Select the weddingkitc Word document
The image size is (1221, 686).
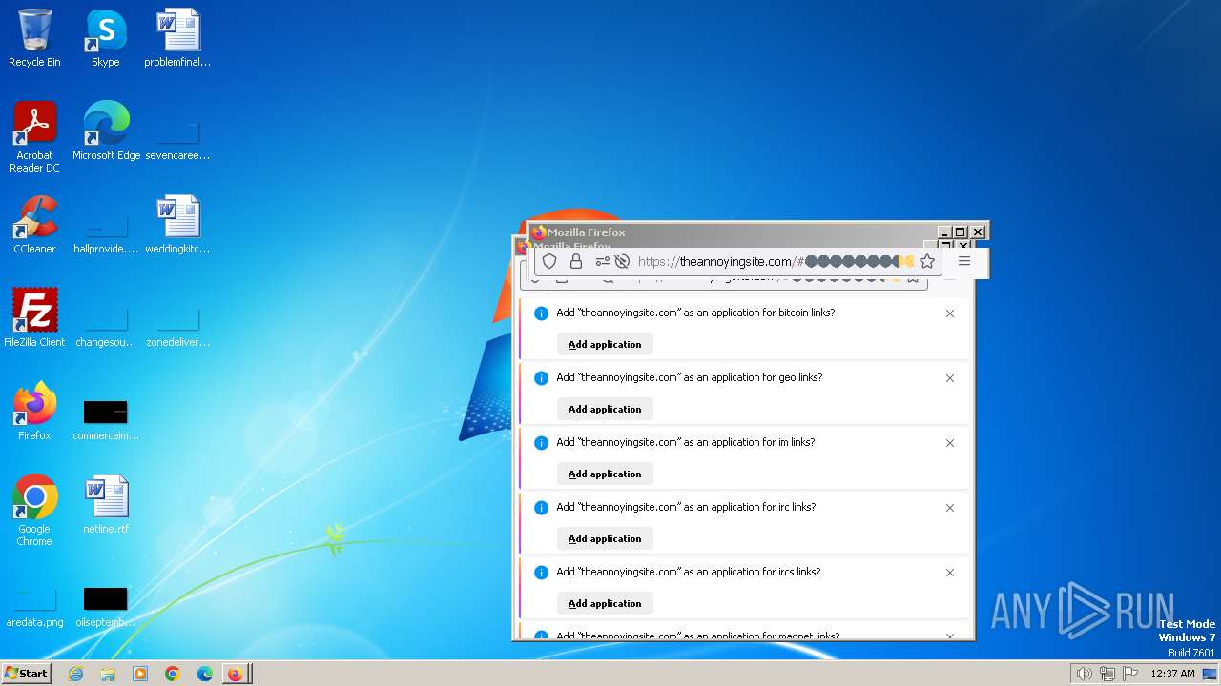click(177, 225)
